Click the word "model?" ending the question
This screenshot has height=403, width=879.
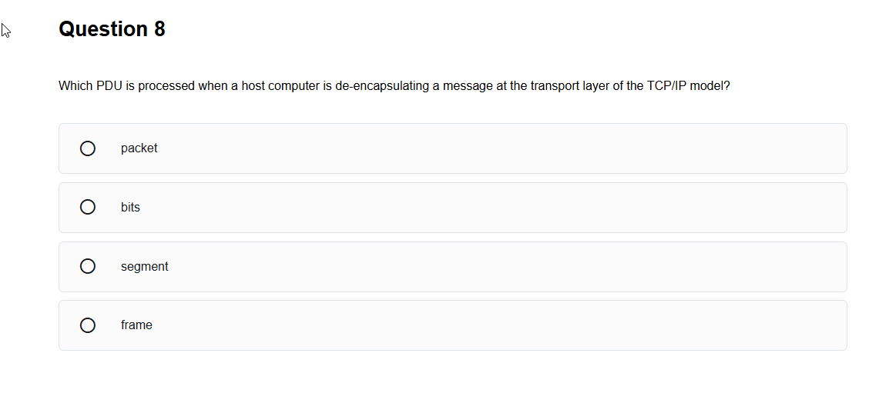710,86
